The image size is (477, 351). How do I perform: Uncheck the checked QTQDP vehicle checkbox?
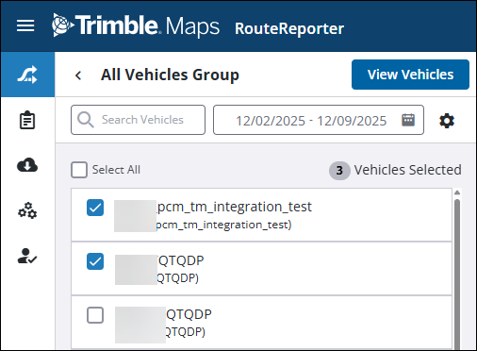tap(95, 261)
